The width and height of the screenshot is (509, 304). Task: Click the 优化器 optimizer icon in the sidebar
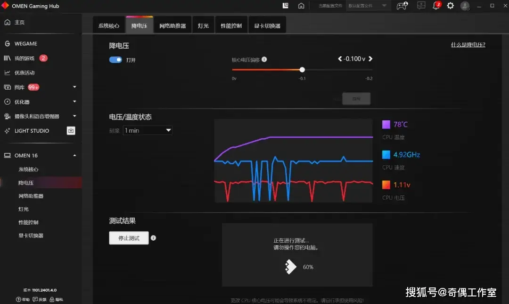[7, 102]
